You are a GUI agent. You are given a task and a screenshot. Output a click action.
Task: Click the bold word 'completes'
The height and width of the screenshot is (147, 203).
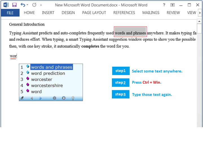click(90, 46)
